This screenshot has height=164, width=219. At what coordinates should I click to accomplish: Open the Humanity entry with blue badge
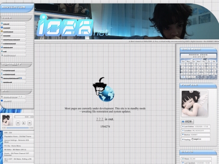(x=13, y=78)
